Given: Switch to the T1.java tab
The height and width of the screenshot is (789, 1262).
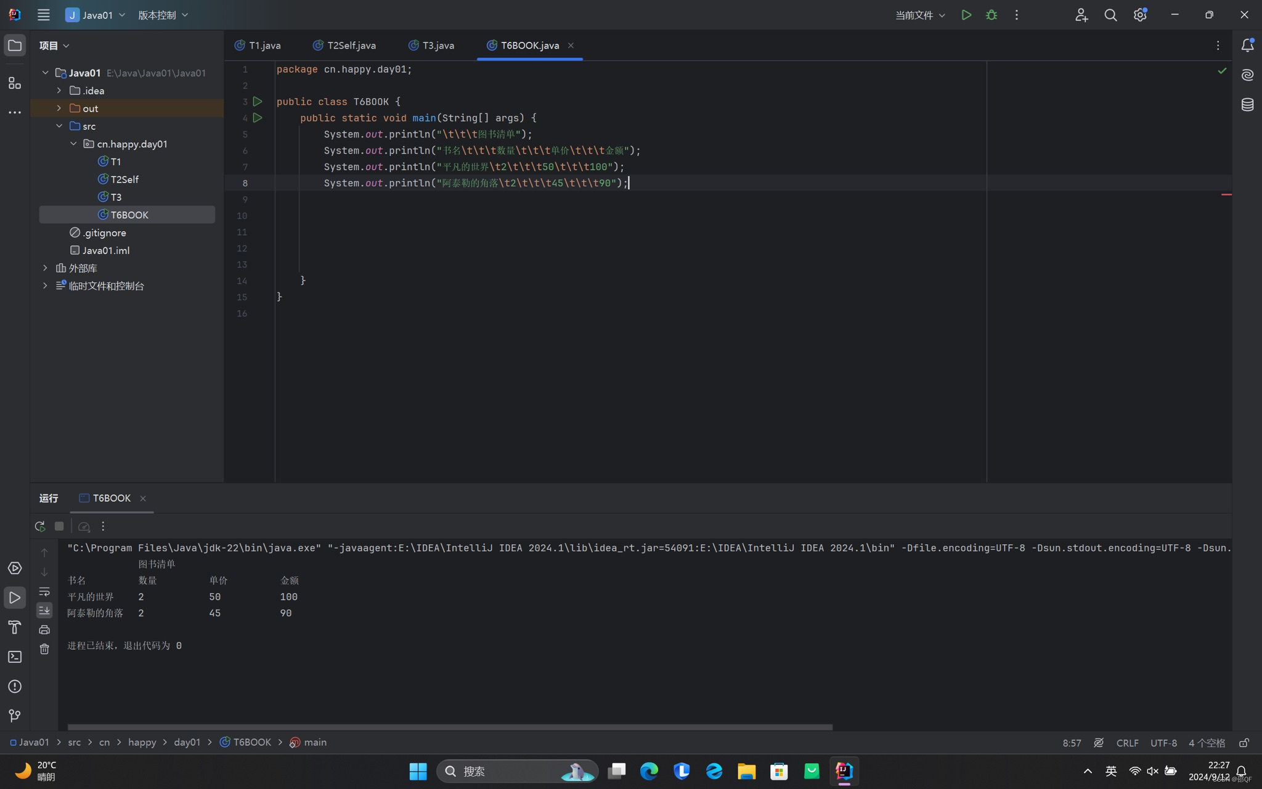Looking at the screenshot, I should click(258, 46).
